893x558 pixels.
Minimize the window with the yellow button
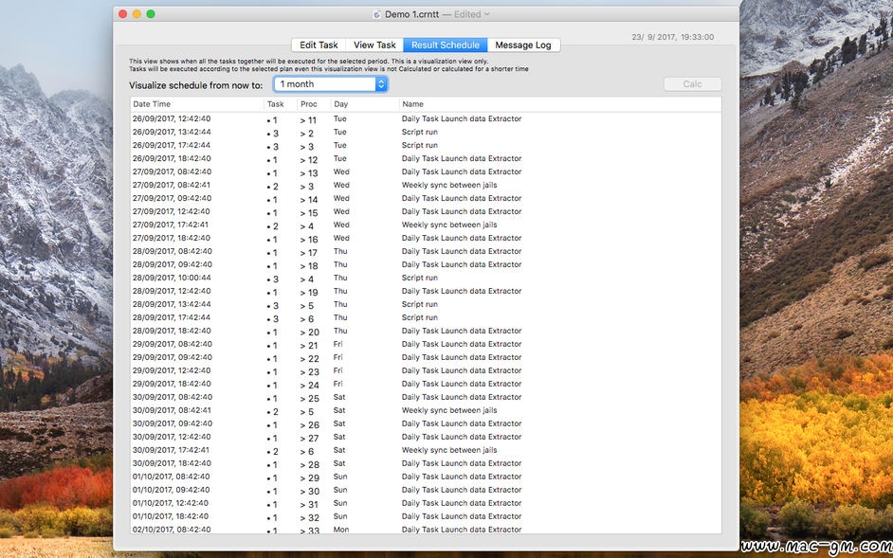point(137,14)
